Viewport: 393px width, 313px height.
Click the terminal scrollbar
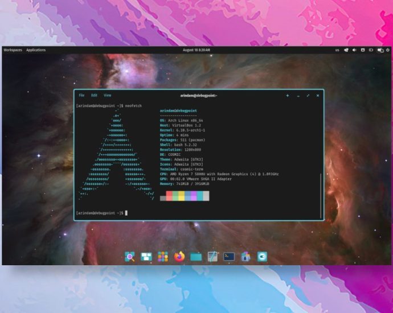(x=321, y=196)
